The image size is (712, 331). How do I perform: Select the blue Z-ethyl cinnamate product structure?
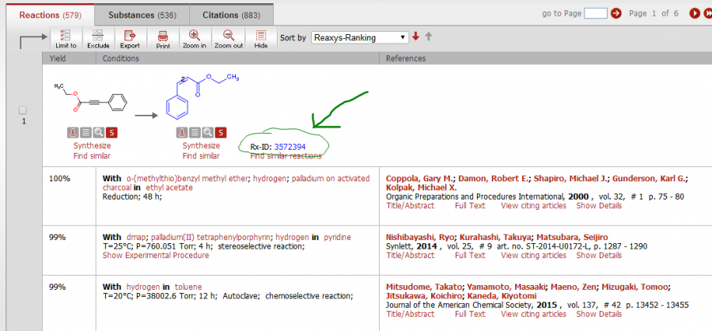202,97
